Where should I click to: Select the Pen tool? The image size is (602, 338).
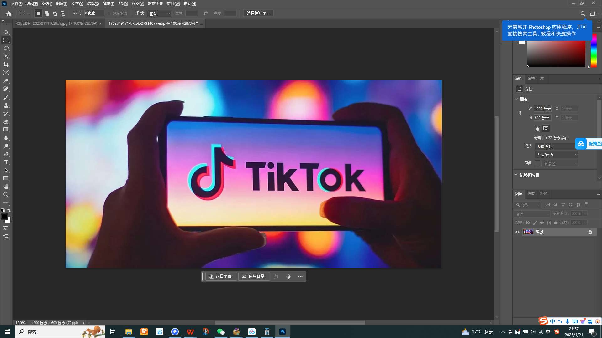[x=6, y=154]
